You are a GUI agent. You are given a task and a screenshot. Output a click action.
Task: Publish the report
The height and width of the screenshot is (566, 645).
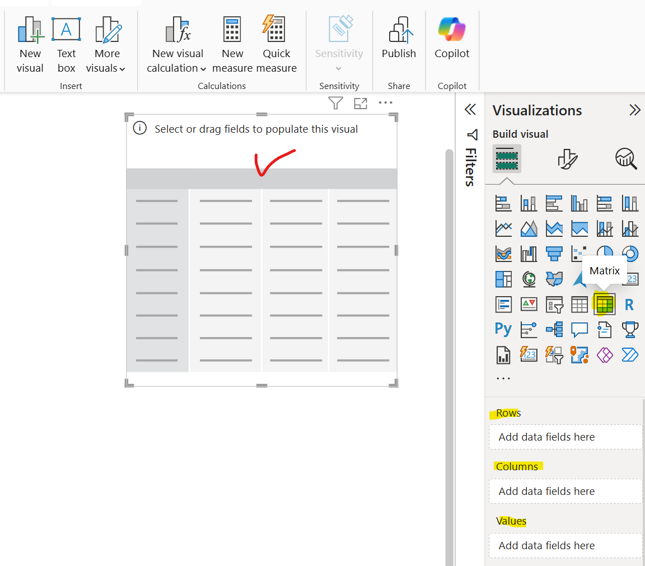coord(399,39)
